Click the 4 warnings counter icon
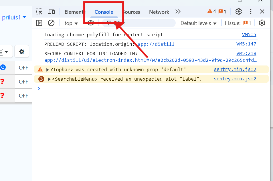This screenshot has width=273, height=181. click(211, 12)
